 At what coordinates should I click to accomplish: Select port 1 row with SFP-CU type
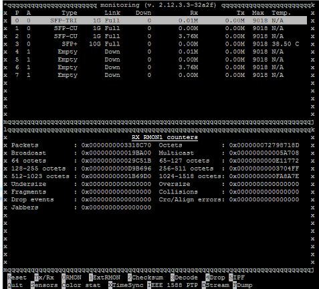159,28
